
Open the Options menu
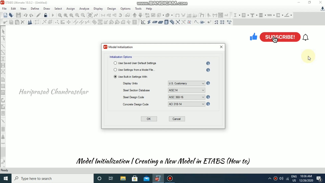(x=125, y=9)
